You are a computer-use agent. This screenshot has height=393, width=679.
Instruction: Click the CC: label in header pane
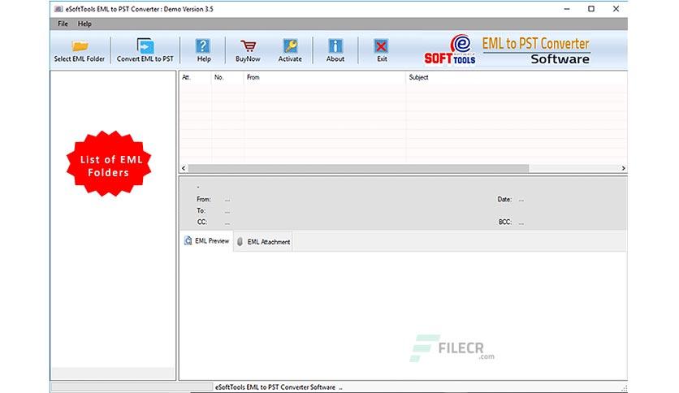pyautogui.click(x=201, y=222)
